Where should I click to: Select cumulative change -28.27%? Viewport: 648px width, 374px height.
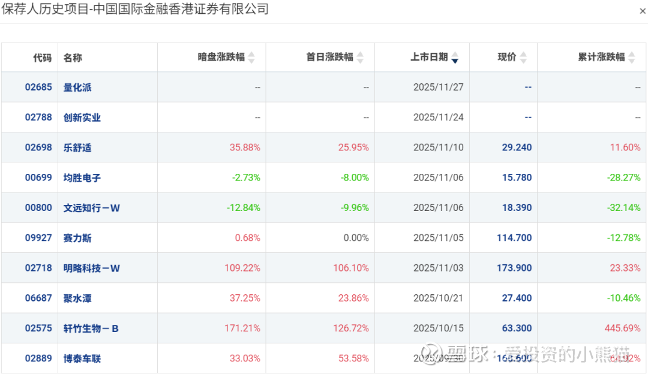tap(623, 177)
